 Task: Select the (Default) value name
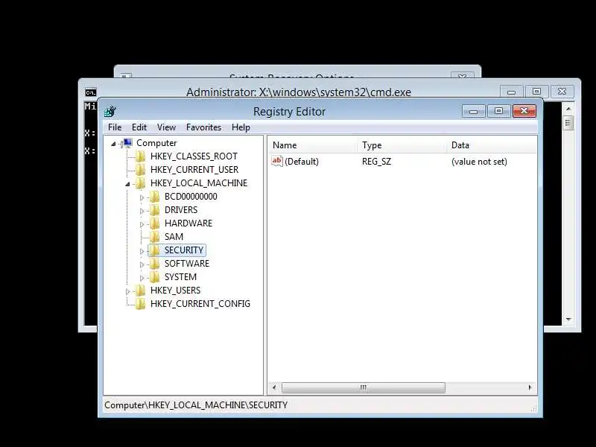(302, 162)
